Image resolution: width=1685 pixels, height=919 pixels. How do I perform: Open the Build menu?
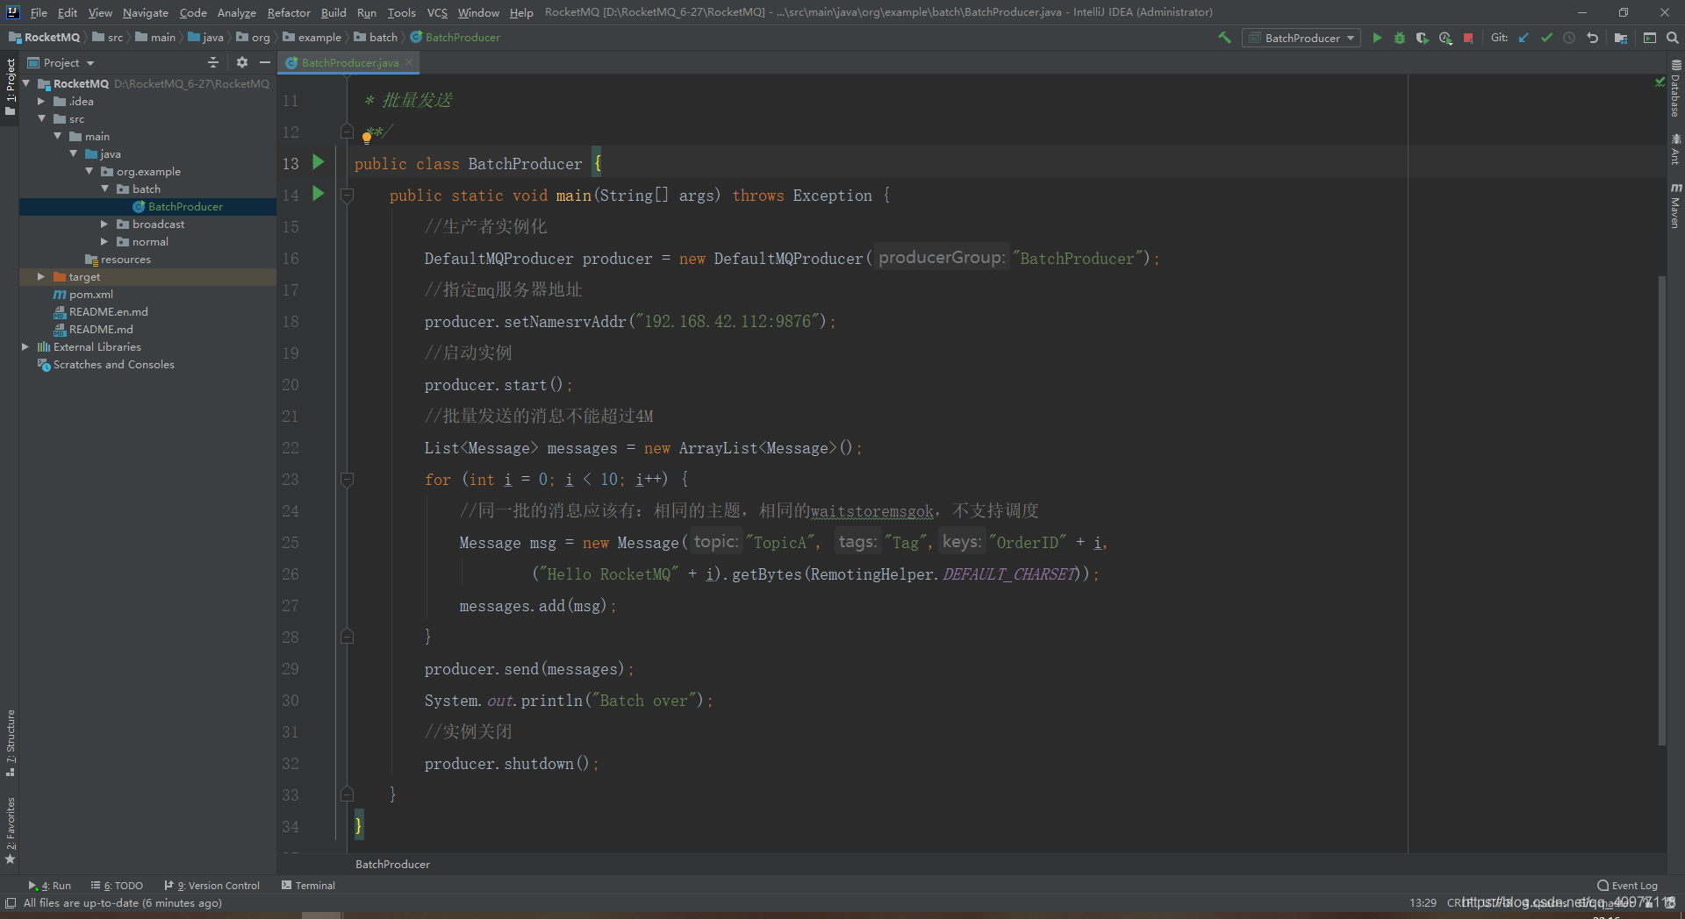(333, 12)
